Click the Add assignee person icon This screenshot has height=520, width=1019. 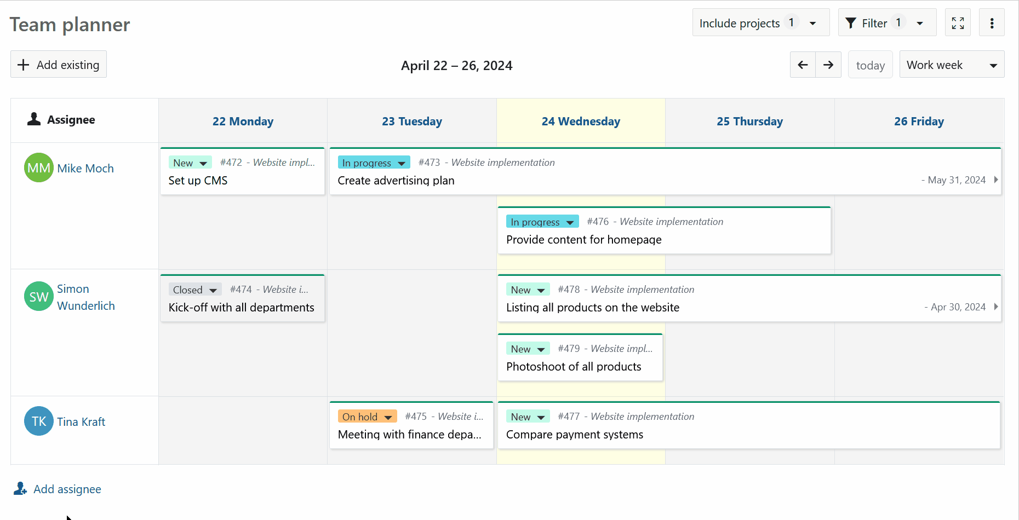[20, 488]
